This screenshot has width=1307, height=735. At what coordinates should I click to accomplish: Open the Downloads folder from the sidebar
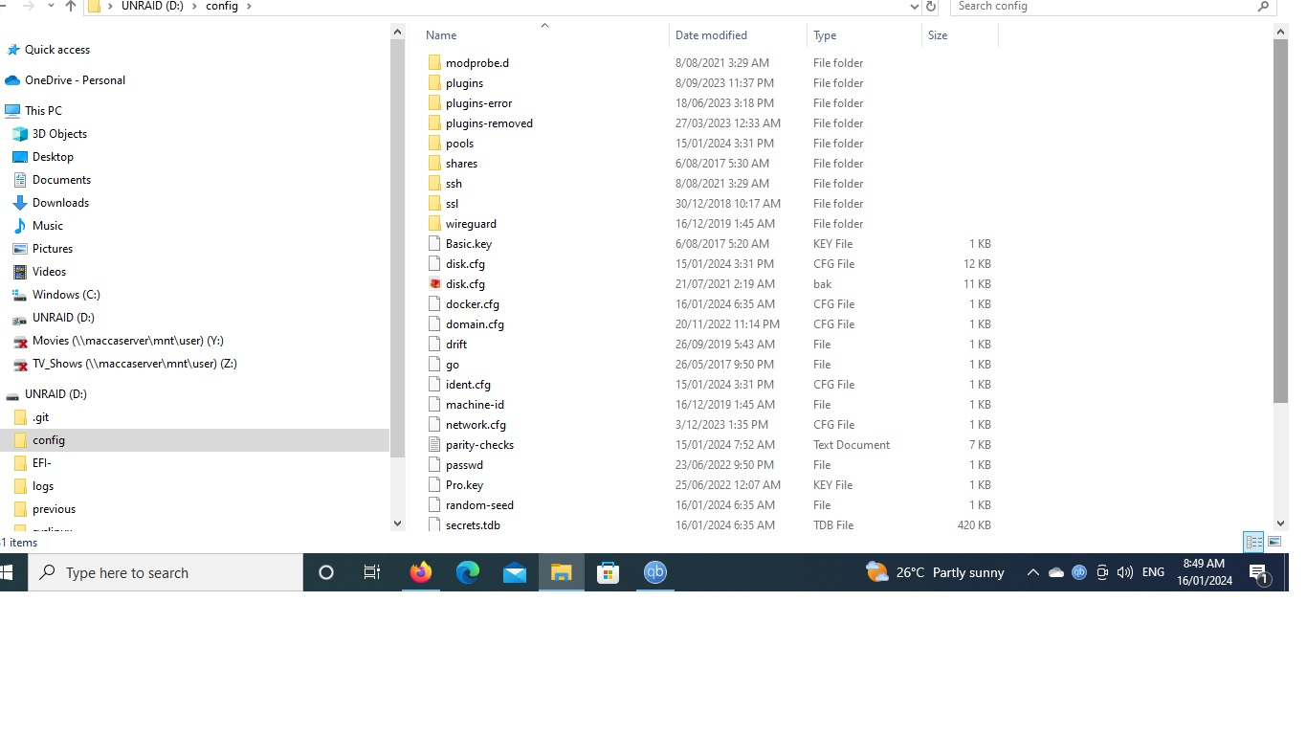[59, 202]
